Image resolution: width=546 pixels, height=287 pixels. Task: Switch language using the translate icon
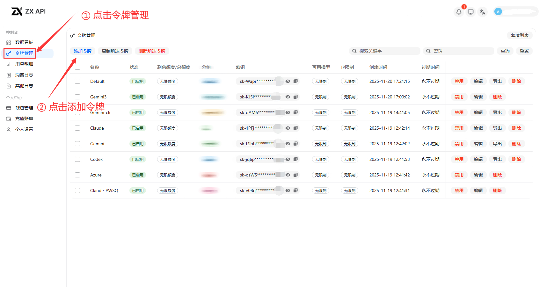(482, 11)
